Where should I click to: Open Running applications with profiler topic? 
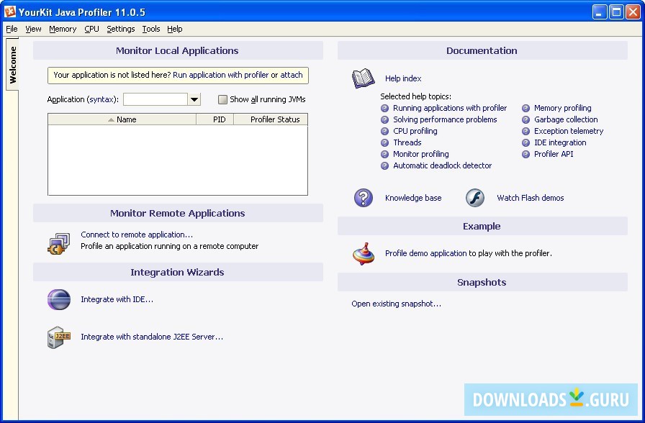tap(450, 108)
